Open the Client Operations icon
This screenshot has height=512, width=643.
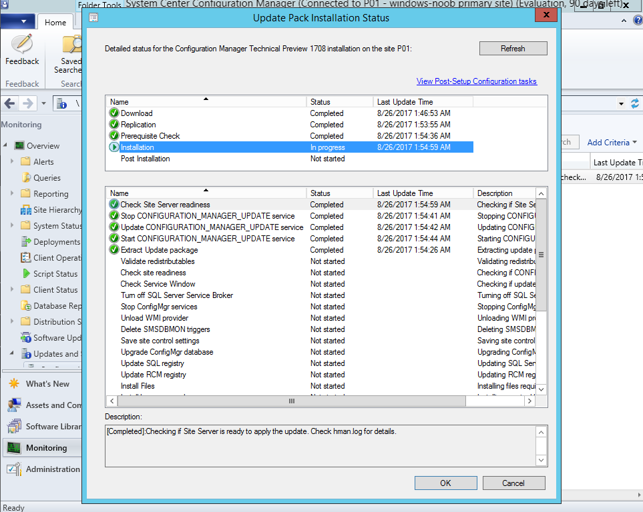point(26,257)
